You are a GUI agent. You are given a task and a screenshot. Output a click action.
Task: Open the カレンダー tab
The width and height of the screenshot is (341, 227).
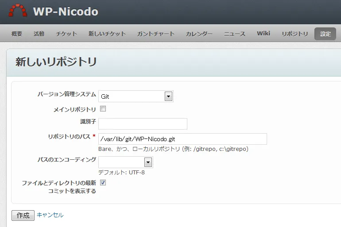[199, 34]
